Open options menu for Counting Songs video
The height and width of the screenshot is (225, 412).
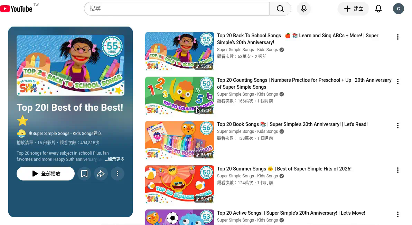398,81
